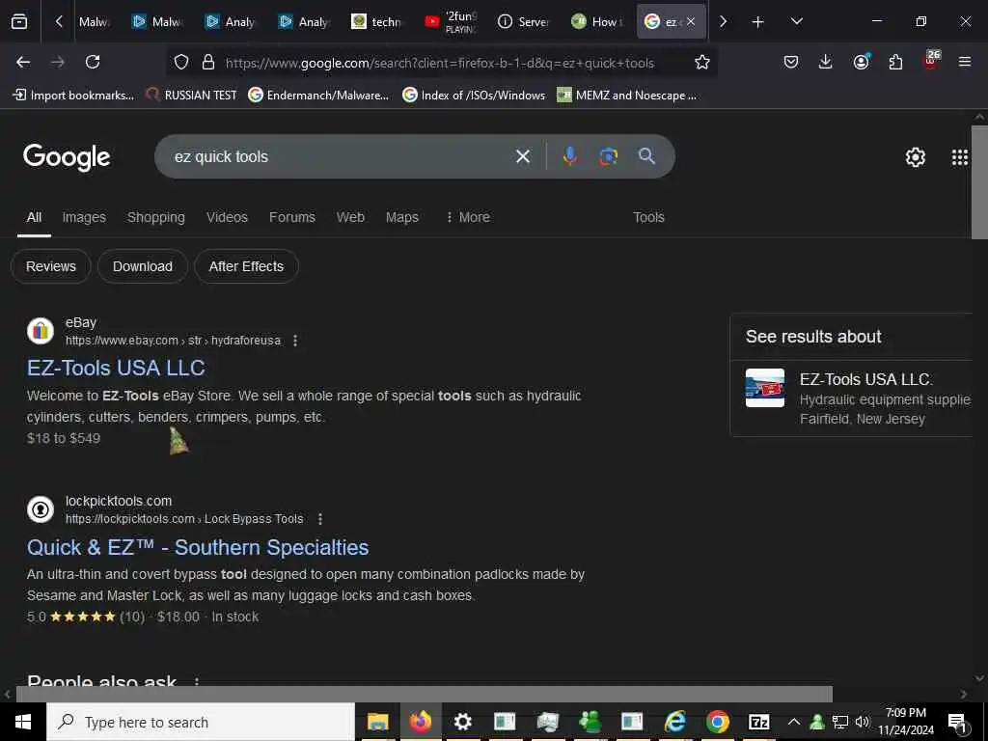Open the Firefox account icon
988x741 pixels.
tap(861, 62)
